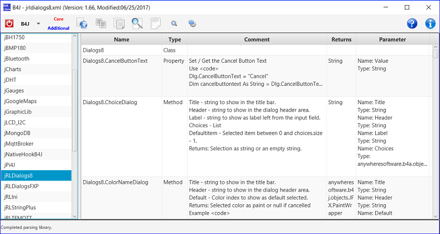
Task: Select jCharts library
Action: (36, 69)
